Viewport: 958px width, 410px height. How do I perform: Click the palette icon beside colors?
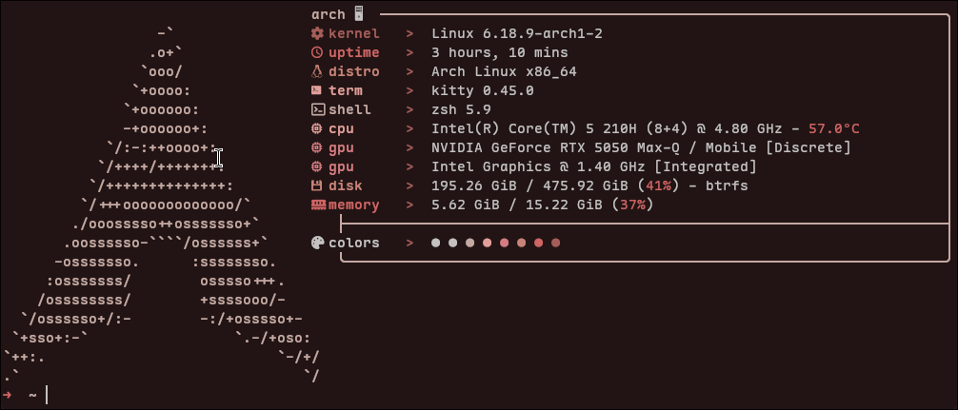317,243
